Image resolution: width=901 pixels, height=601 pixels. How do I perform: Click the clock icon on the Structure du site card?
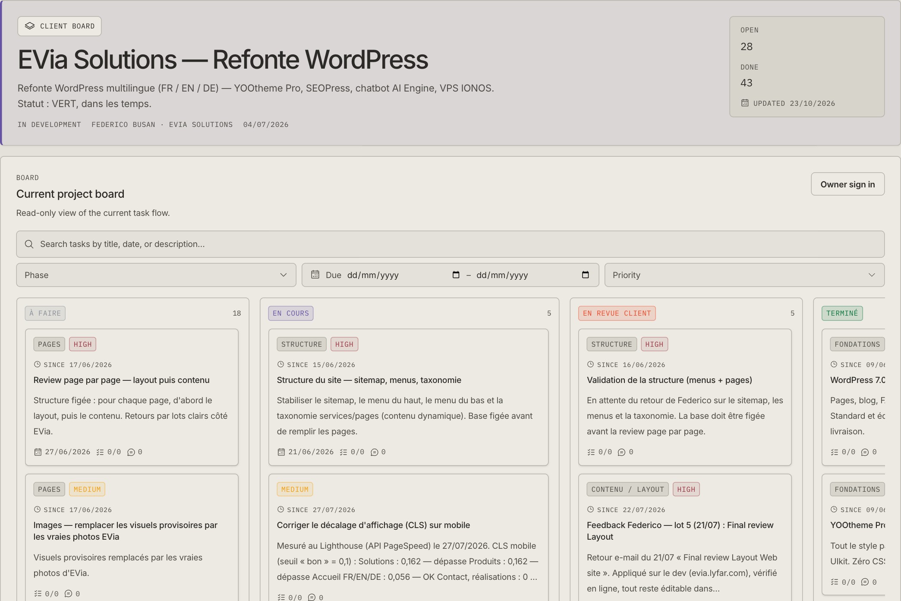[280, 364]
